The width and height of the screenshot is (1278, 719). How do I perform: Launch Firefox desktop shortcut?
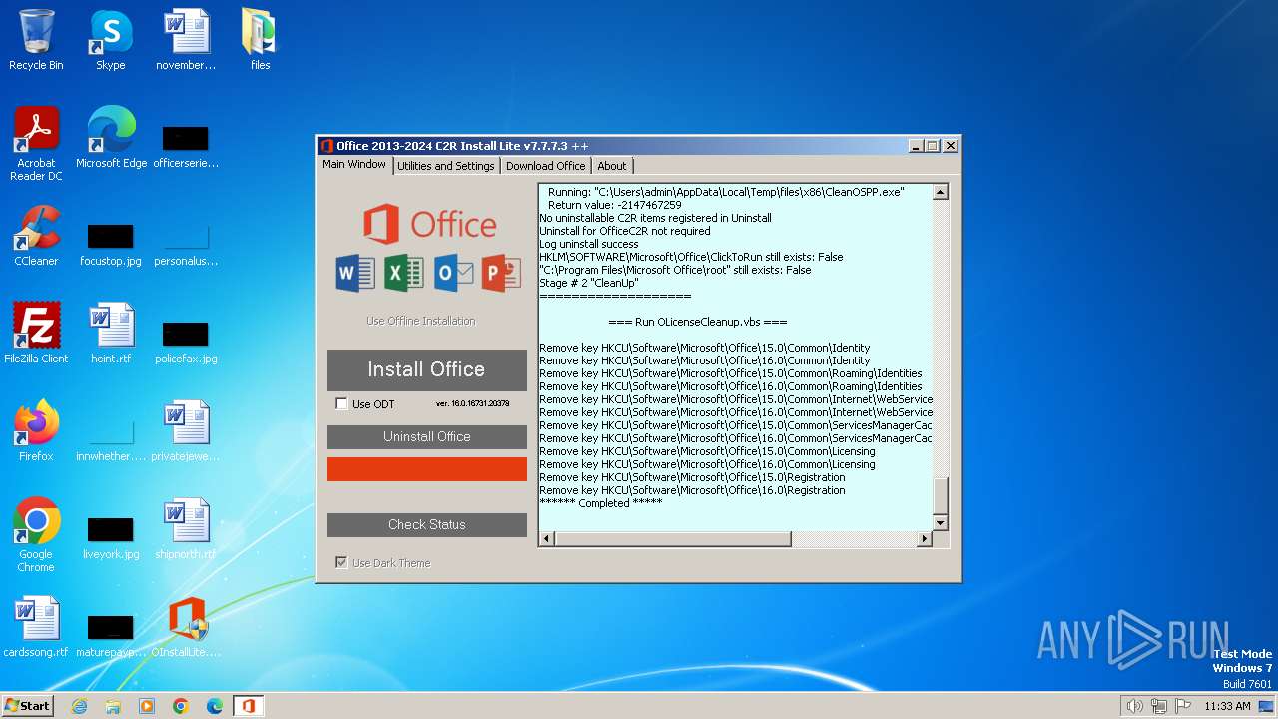tap(36, 431)
